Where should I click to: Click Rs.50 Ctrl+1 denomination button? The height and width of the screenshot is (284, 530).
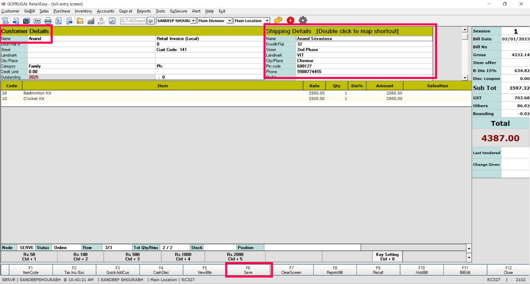(x=29, y=257)
